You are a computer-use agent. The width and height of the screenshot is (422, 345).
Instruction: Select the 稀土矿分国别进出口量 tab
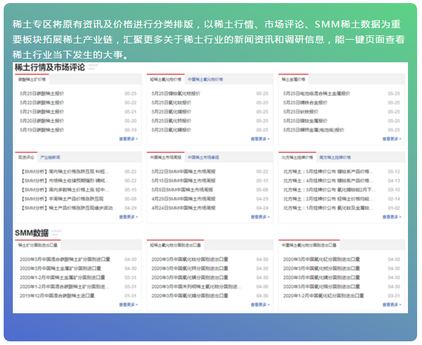[x=38, y=245]
